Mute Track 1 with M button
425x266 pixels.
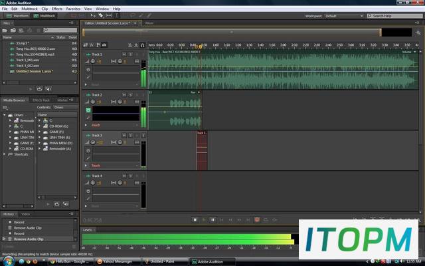point(124,55)
